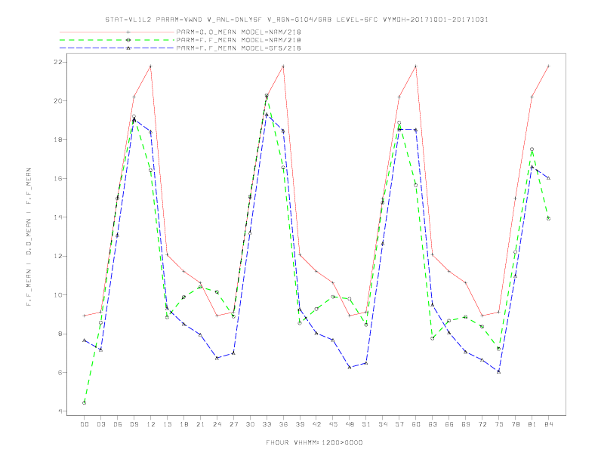This screenshot has height=462, width=598.
Task: Click blue triangle data point at hour 75
Action: [x=499, y=371]
